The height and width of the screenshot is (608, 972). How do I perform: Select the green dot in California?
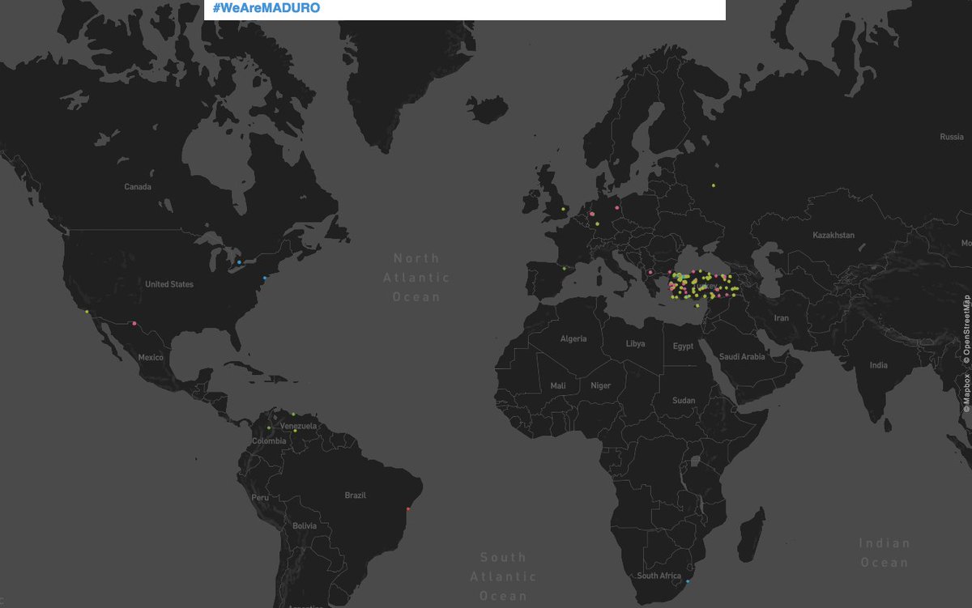(87, 311)
